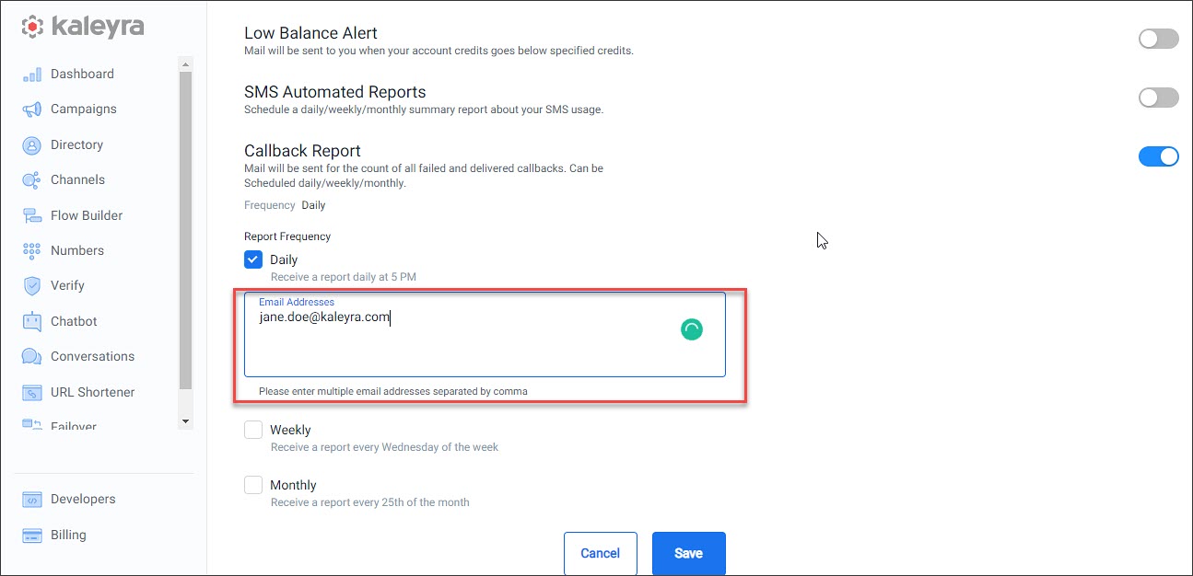This screenshot has height=576, width=1193.
Task: Click the Developers code icon
Action: point(32,500)
